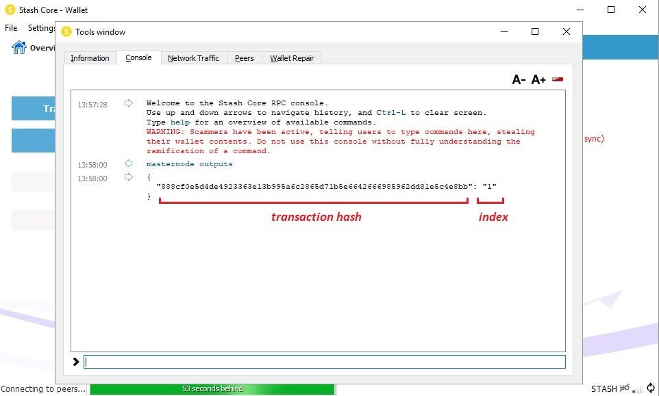Close the Tools window
The image size is (659, 396).
pos(566,31)
